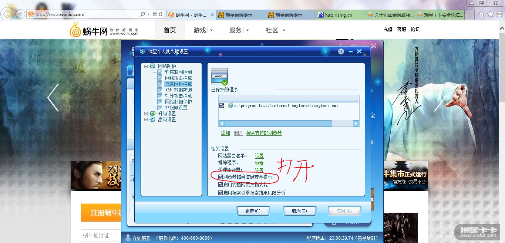Screen dimensions: 505x243
Task: Refresh the page with the reload icon
Action: (161, 14)
